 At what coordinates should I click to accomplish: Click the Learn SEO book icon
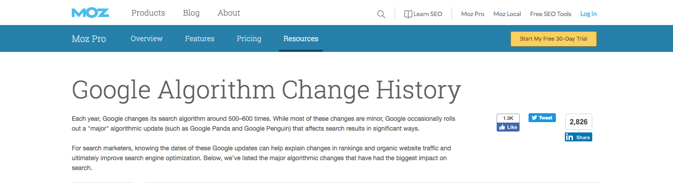(408, 14)
